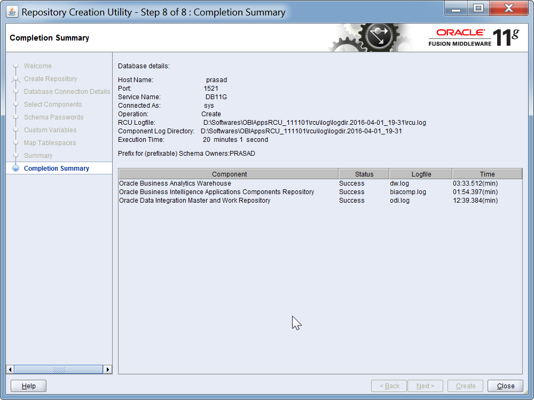Click the disabled Back button
The image size is (534, 400).
coord(389,386)
